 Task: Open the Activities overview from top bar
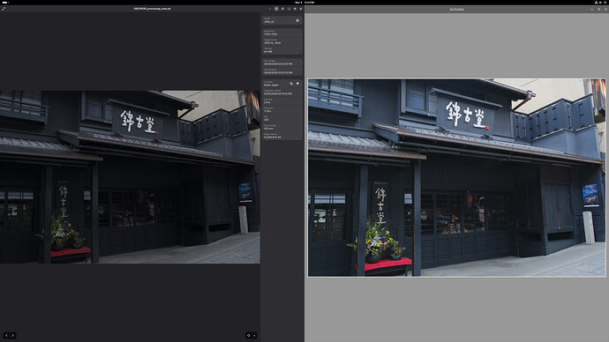coord(5,3)
